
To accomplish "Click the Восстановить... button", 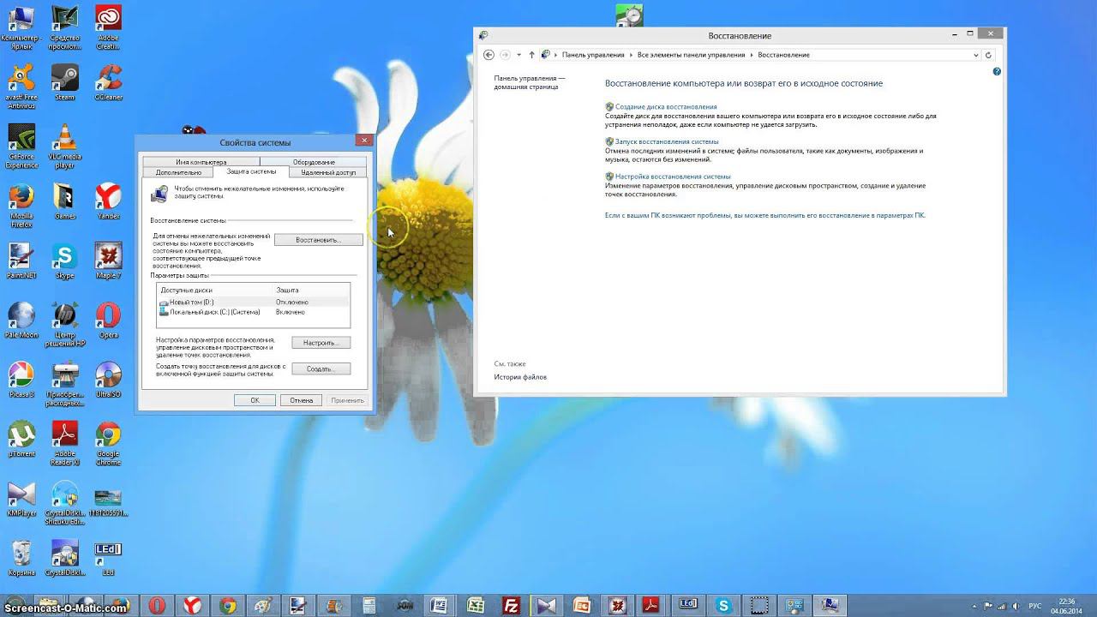I will click(318, 240).
